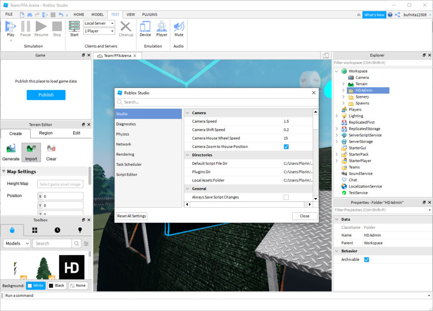Image resolution: width=433 pixels, height=311 pixels.
Task: Set Toolbox background to Black
Action: 57,286
